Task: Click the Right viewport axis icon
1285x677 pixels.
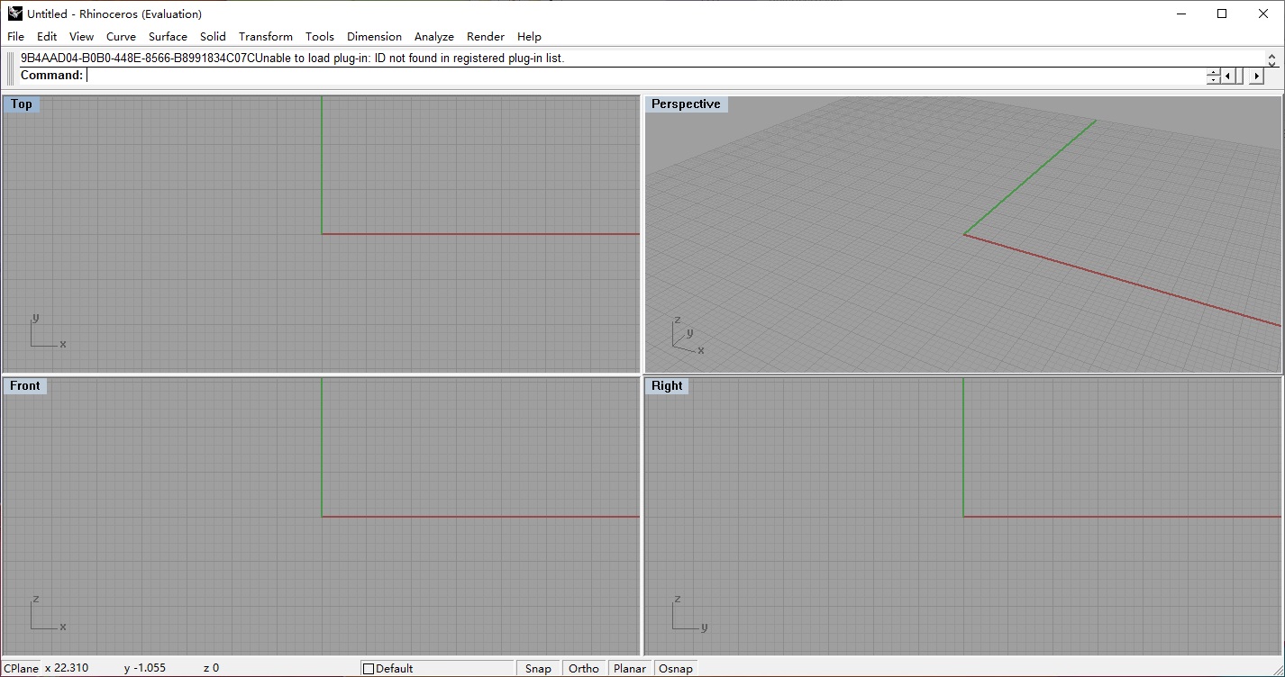Action: [690, 613]
